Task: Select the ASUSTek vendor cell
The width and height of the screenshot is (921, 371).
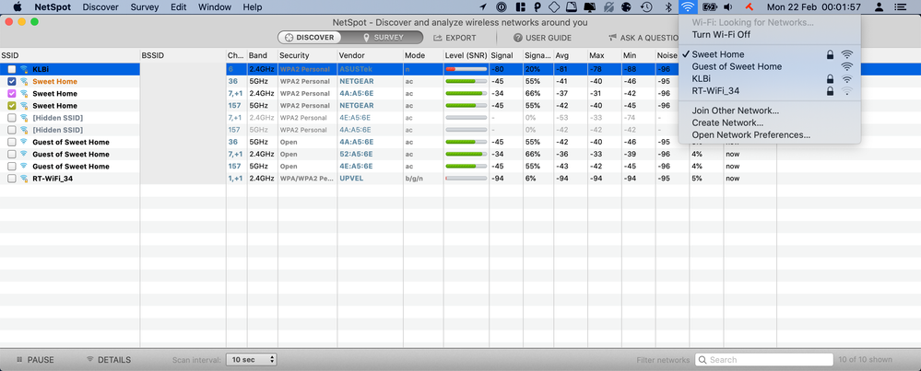Action: [355, 69]
